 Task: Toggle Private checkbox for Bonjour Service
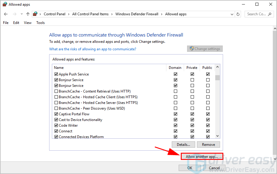click(x=192, y=80)
